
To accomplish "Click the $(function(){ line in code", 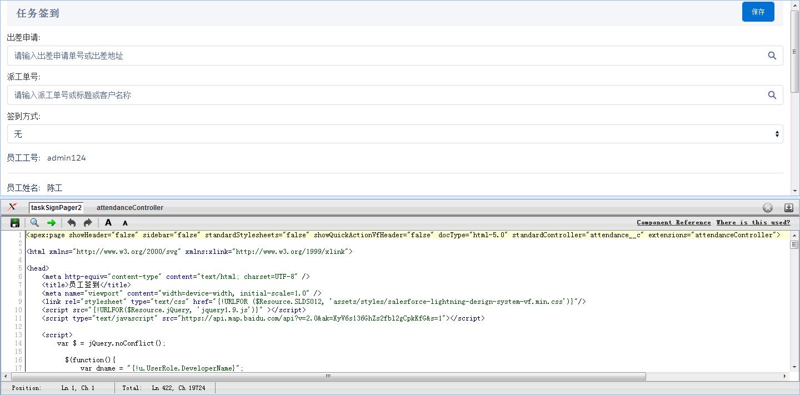I will (x=90, y=360).
